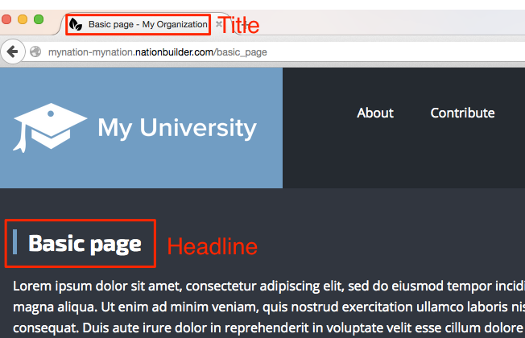Close the Basic page browser tab
The image size is (525, 338).
[x=219, y=25]
